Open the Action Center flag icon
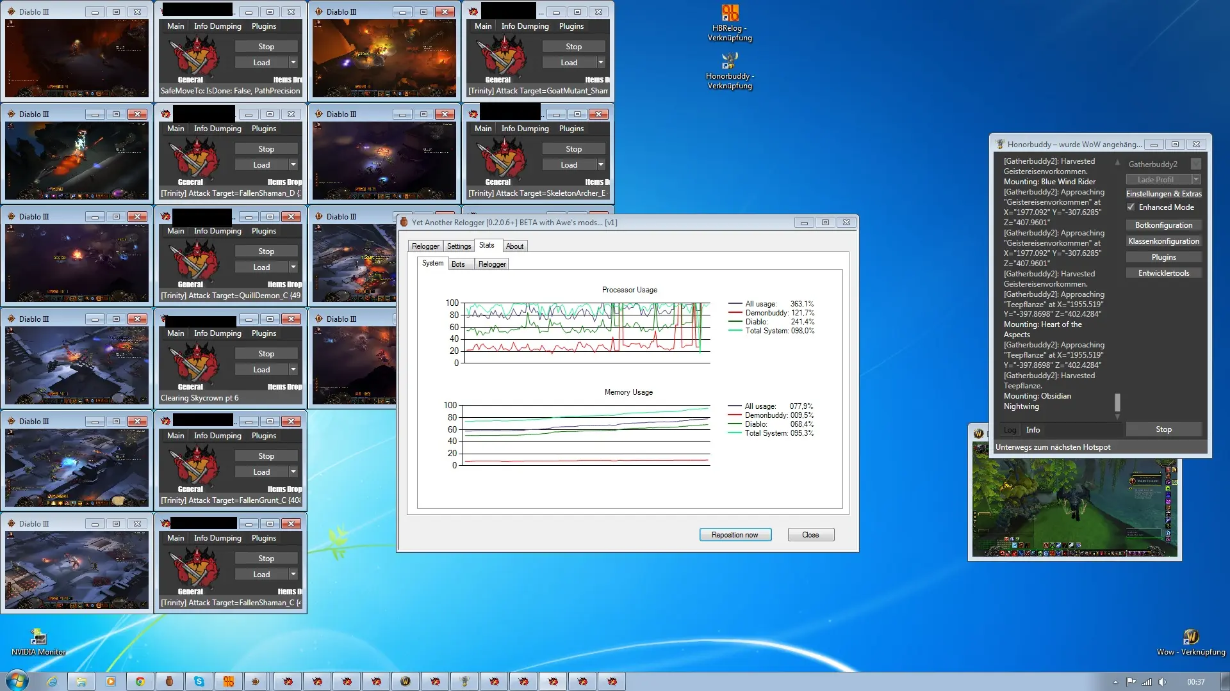Viewport: 1230px width, 691px height. coord(1131,682)
